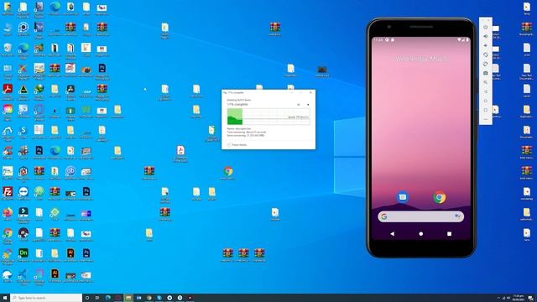Select the video file thumbnail on the desktop

click(x=321, y=70)
